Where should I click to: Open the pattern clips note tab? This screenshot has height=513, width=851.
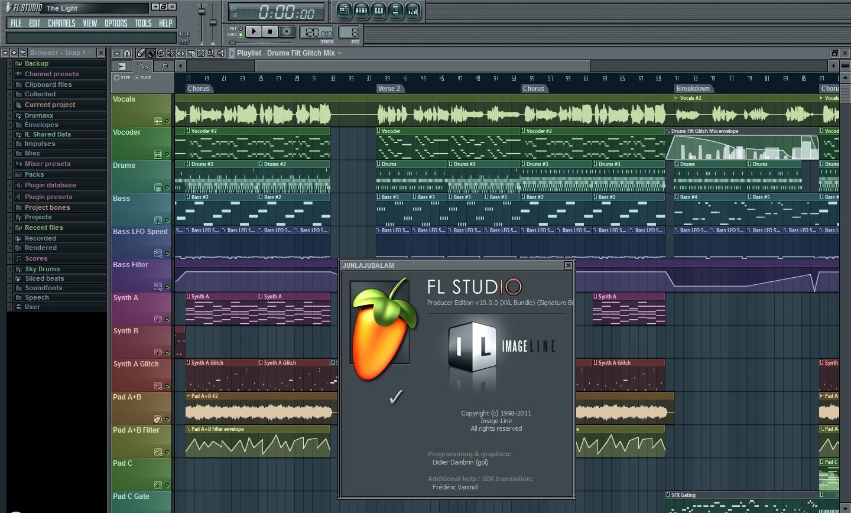(164, 66)
